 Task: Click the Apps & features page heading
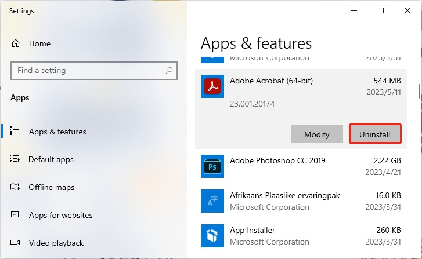(x=256, y=43)
